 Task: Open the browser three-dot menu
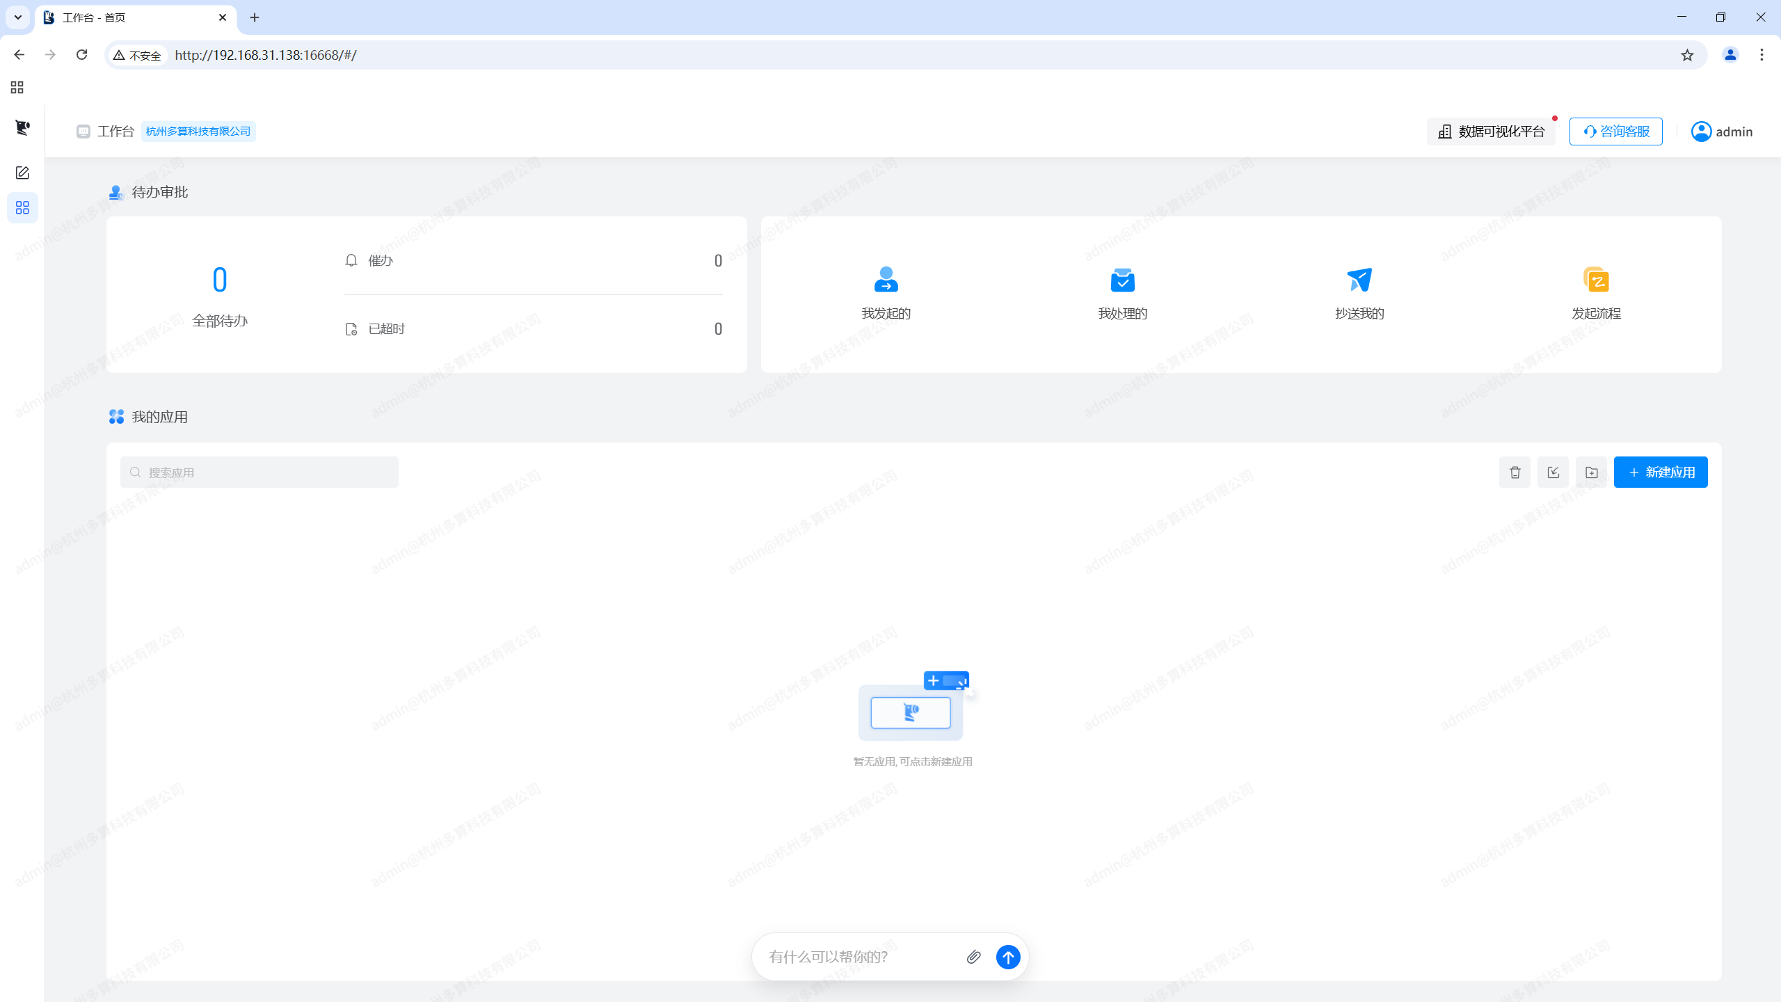[1762, 55]
